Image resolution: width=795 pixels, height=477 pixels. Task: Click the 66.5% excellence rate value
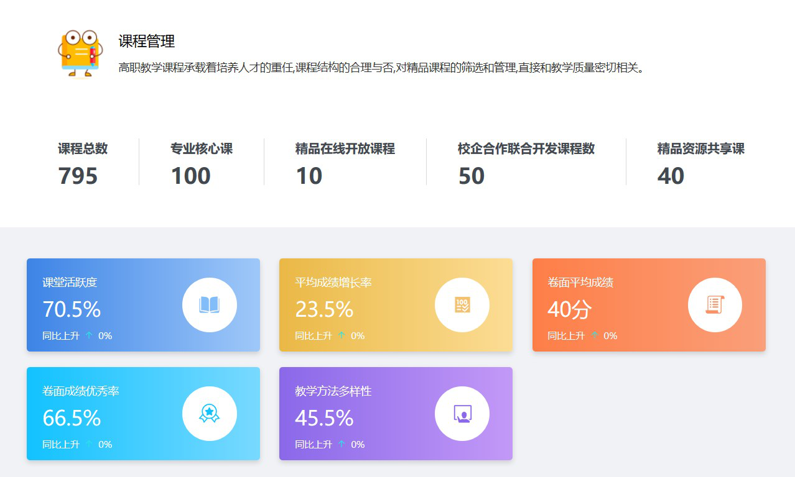pyautogui.click(x=72, y=418)
